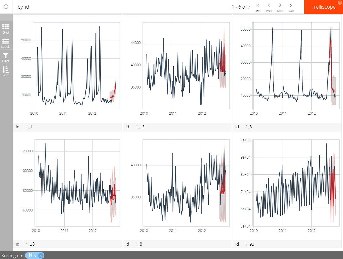Image resolution: width=343 pixels, height=259 pixels.
Task: Open the Sort panel
Action: coord(6,71)
